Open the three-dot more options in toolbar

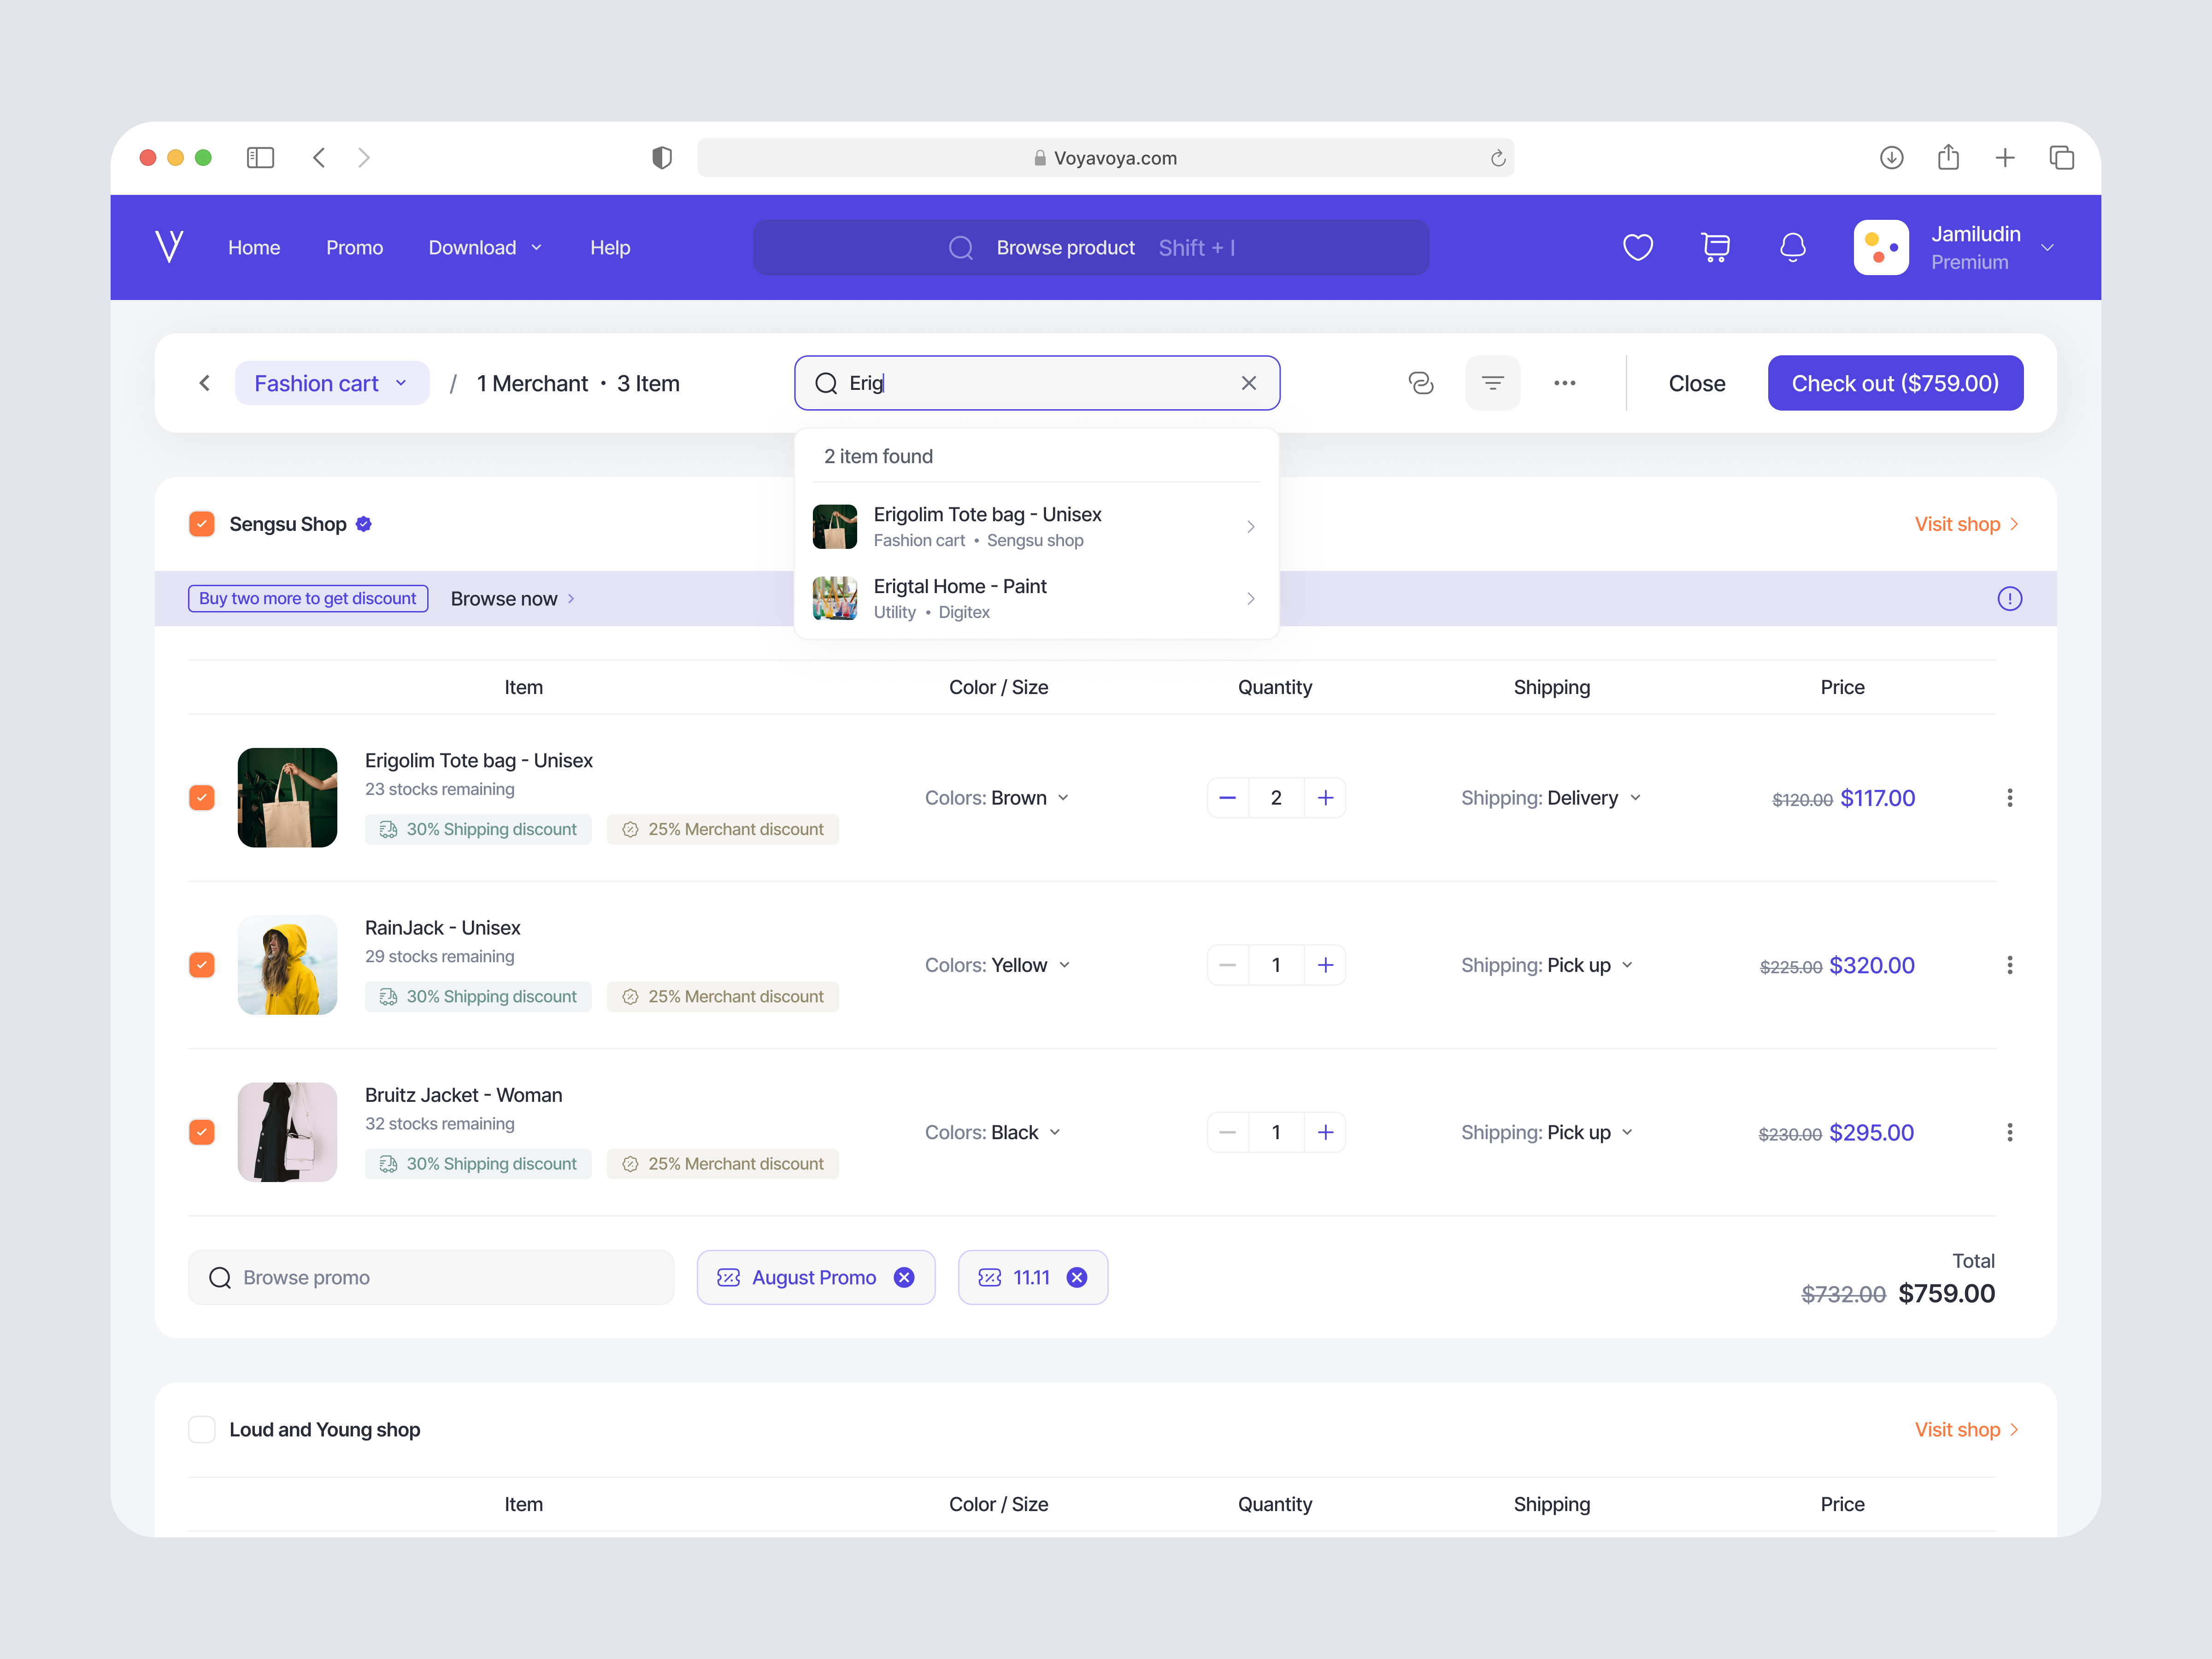[1564, 383]
